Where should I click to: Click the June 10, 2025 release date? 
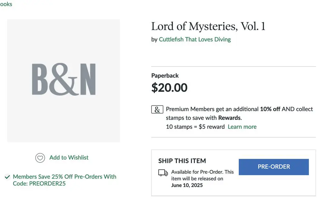click(187, 185)
